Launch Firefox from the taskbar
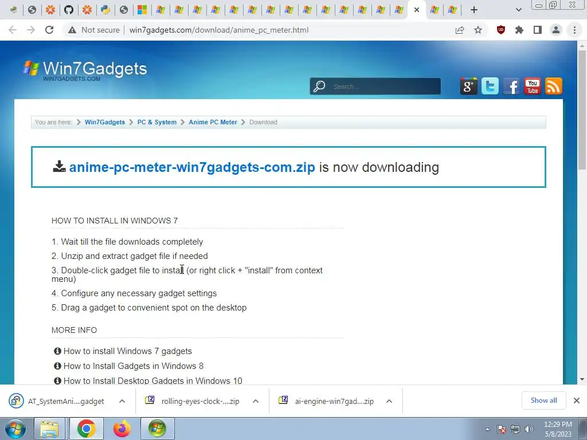The height and width of the screenshot is (440, 587). point(122,429)
